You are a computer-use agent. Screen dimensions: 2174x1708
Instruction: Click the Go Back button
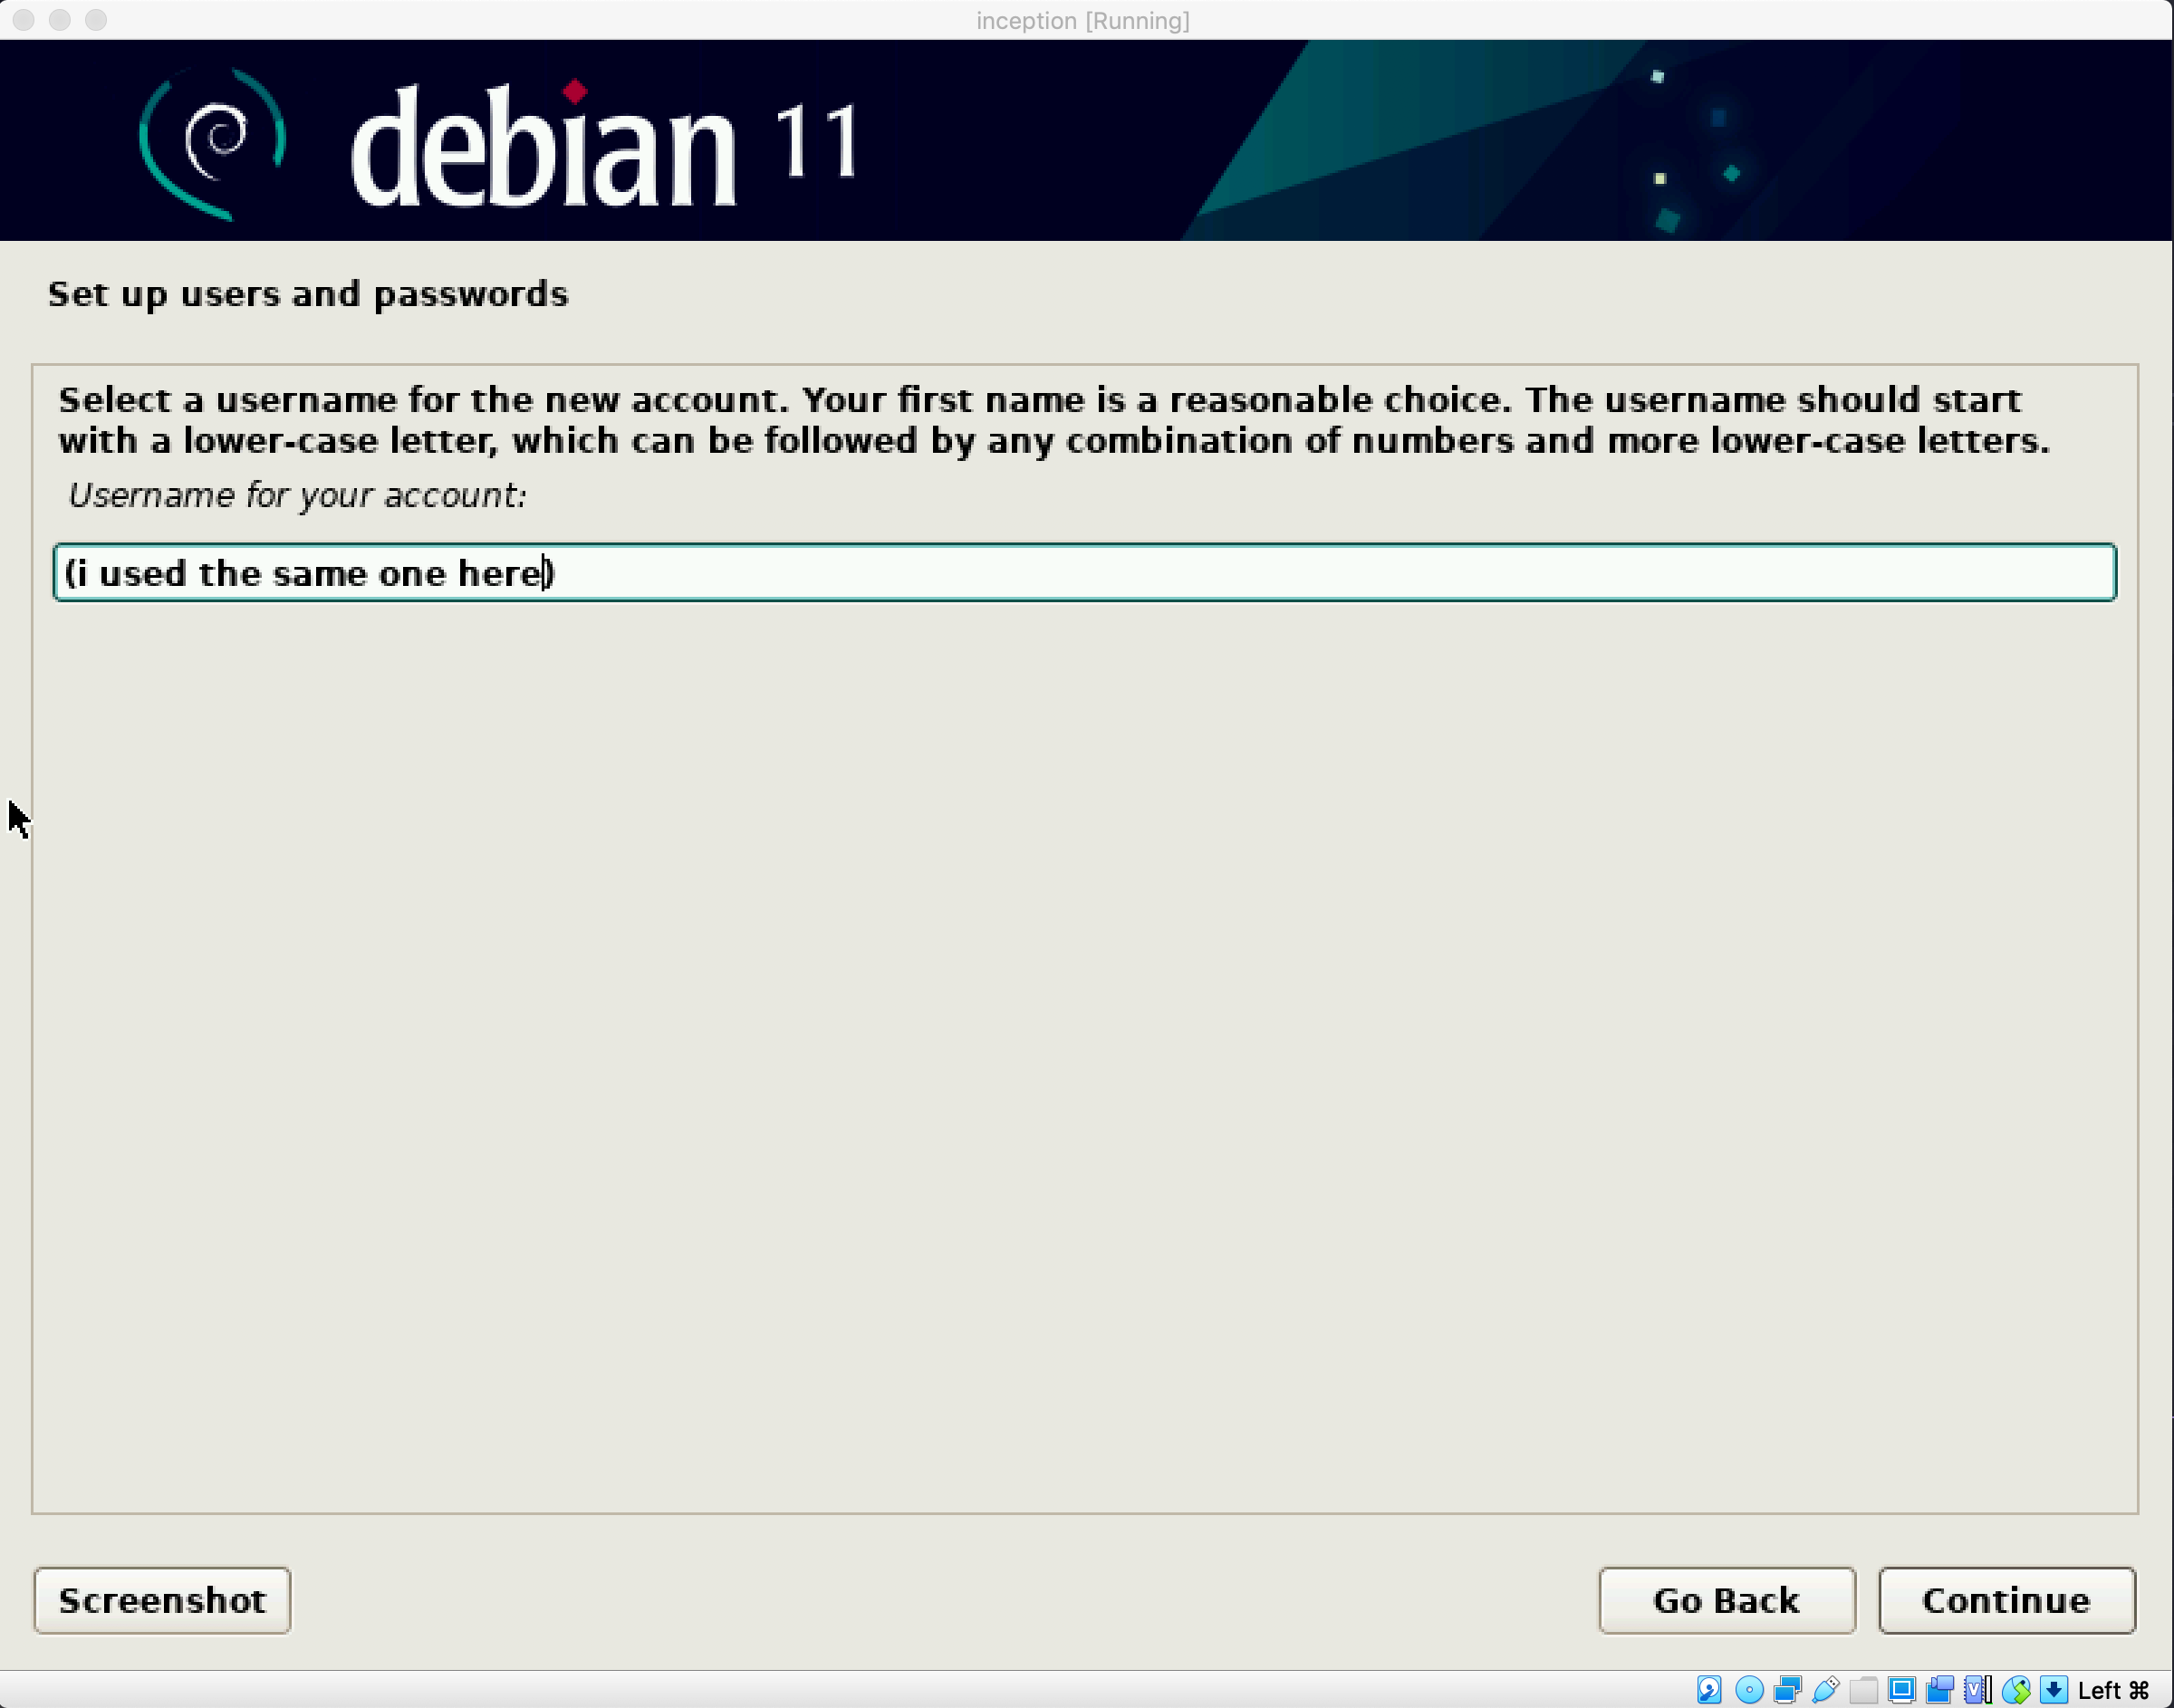click(x=1726, y=1600)
